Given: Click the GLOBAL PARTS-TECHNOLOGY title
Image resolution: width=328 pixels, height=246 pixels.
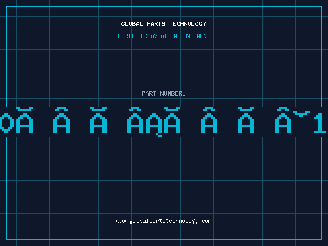Looking at the screenshot, I should (164, 24).
